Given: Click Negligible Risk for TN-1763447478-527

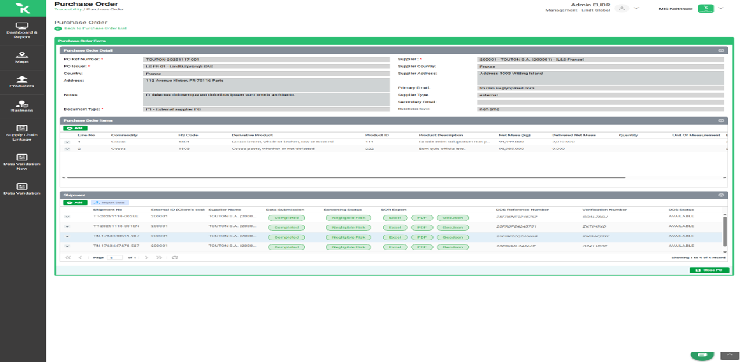Looking at the screenshot, I should point(348,247).
